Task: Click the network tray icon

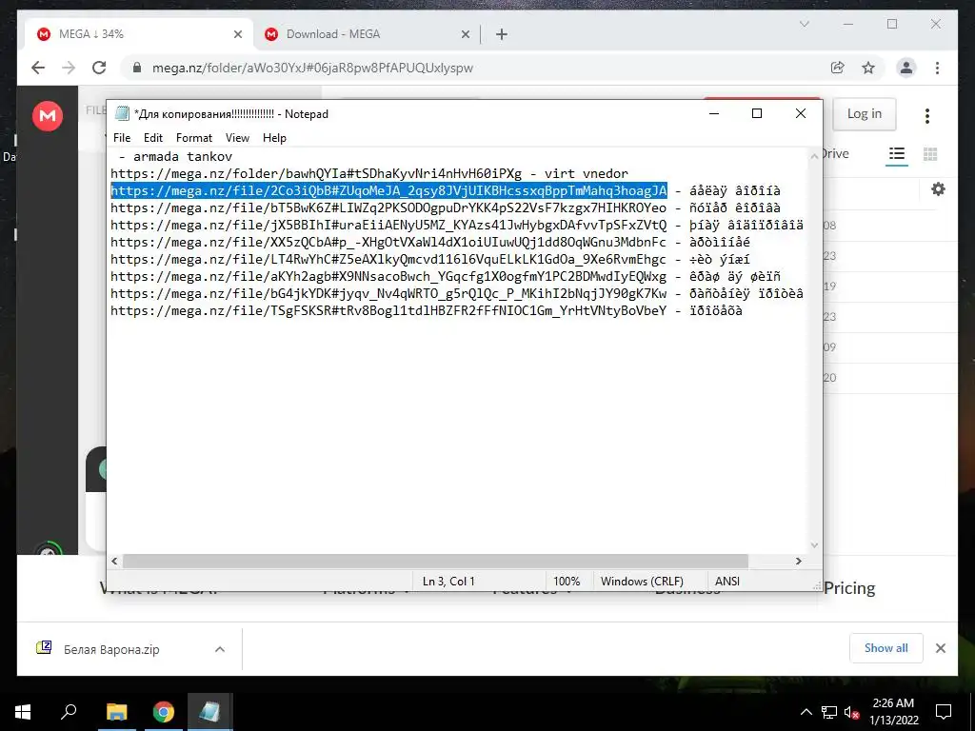Action: tap(828, 712)
